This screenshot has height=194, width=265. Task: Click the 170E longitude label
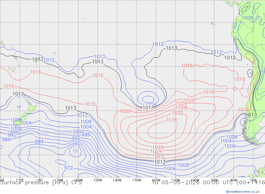(x=20, y=180)
